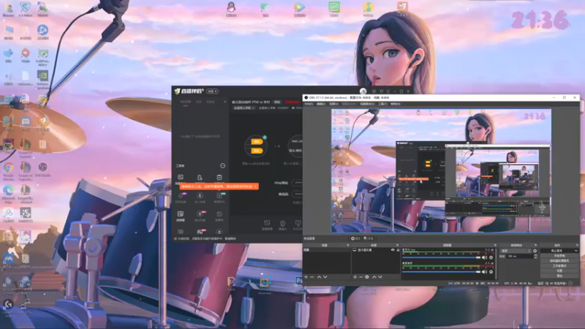The image size is (585, 329).
Task: Select display capture source row
Action: click(x=376, y=250)
